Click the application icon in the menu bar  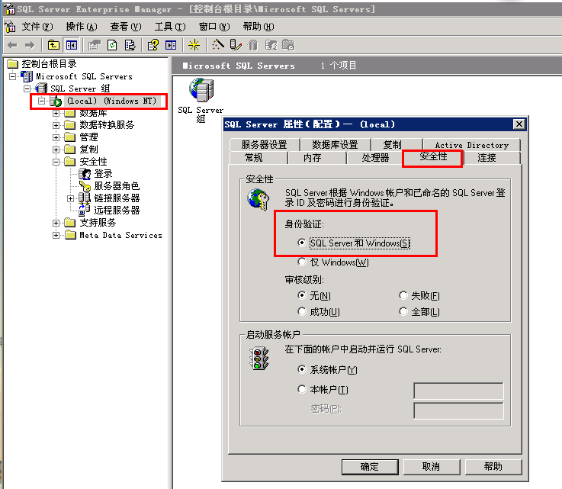(10, 26)
